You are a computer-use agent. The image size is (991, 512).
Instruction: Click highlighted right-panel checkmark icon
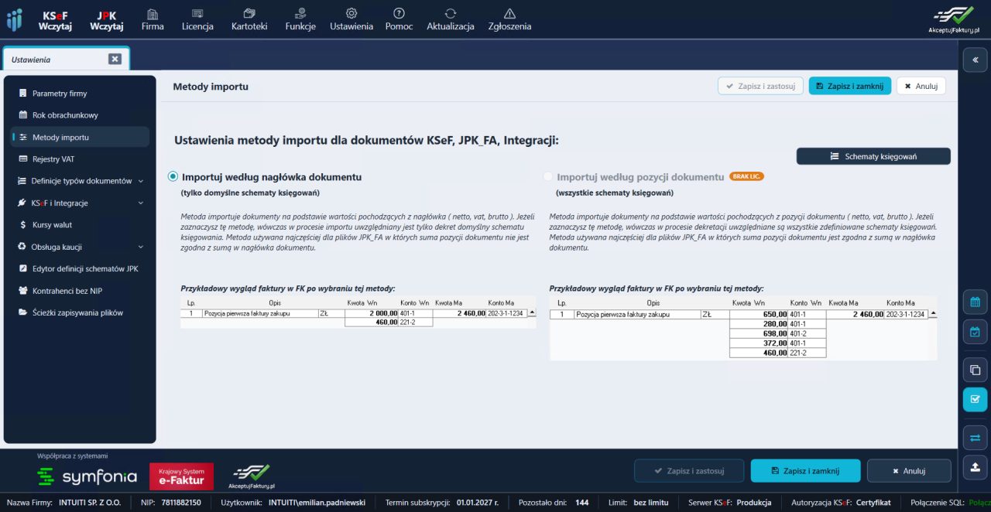tap(975, 399)
